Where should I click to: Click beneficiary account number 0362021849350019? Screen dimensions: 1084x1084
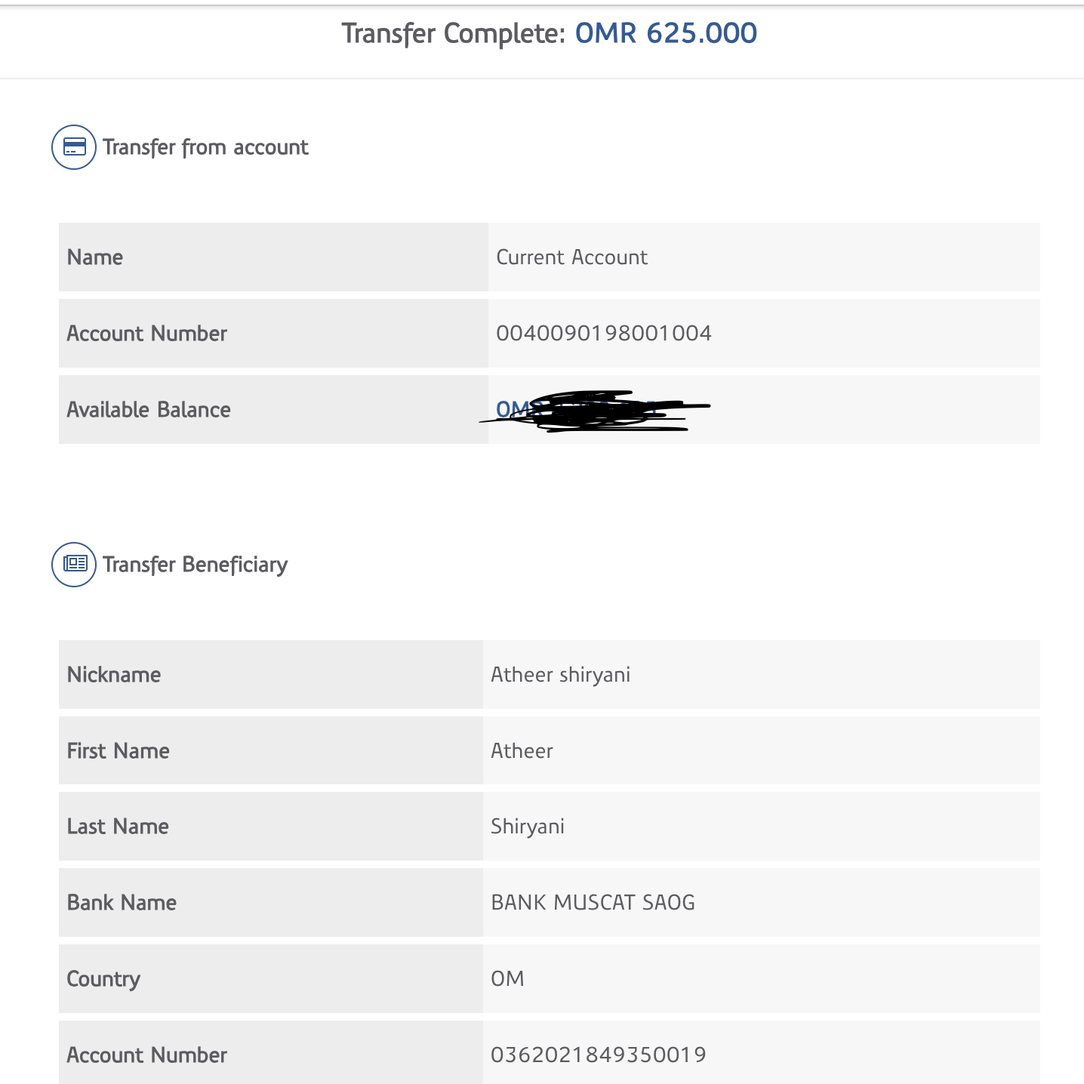[x=598, y=1055]
